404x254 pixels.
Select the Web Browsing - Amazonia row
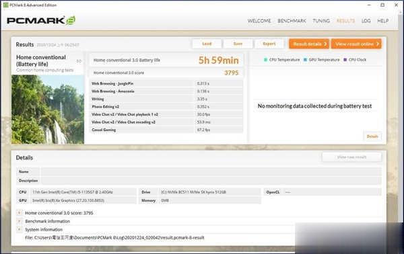click(166, 91)
